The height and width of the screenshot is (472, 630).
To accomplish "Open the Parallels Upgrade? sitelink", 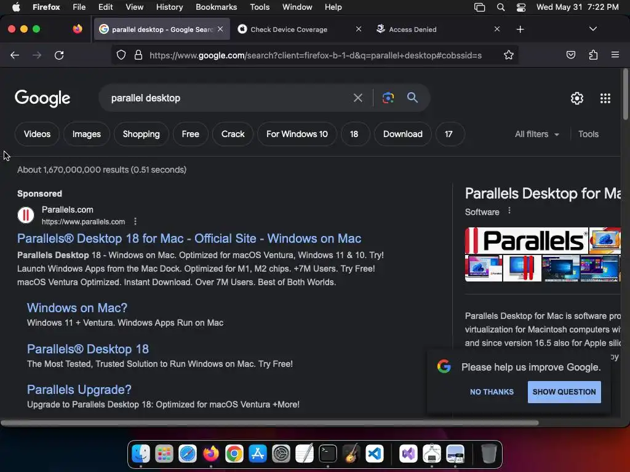I will (x=79, y=390).
